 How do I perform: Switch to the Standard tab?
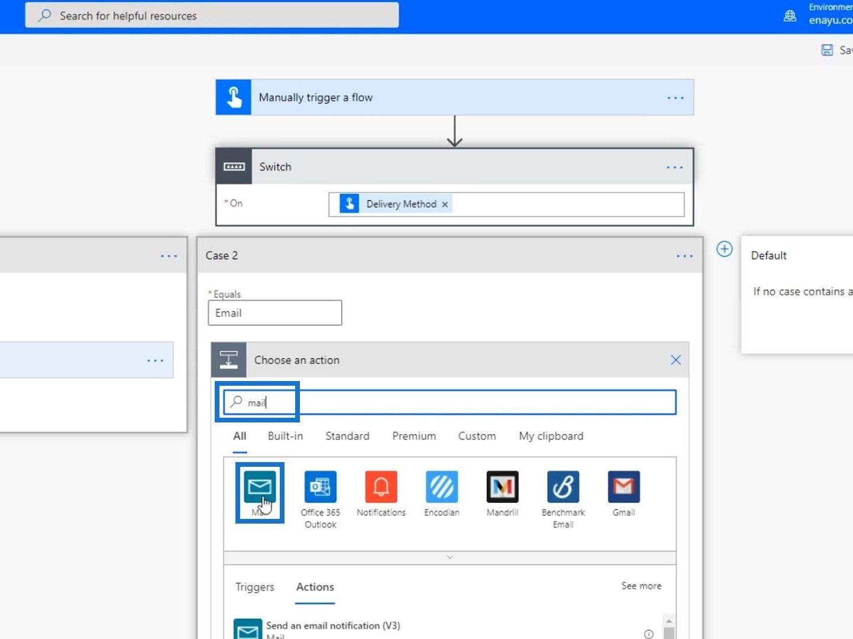click(x=347, y=436)
